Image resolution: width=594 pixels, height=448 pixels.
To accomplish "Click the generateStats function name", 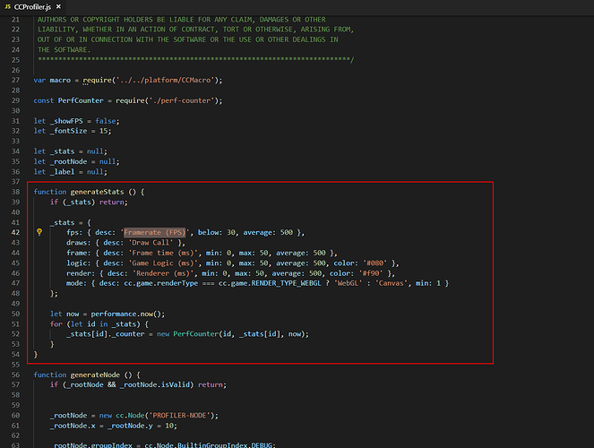I will click(x=105, y=192).
